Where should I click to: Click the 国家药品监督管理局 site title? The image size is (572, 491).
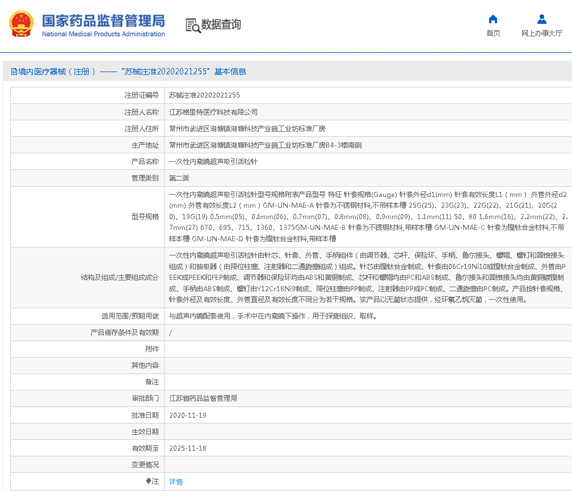[x=103, y=20]
